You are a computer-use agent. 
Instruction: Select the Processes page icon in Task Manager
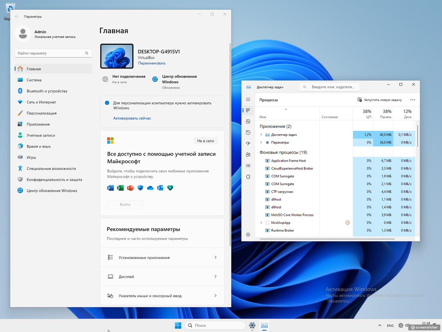pyautogui.click(x=248, y=110)
